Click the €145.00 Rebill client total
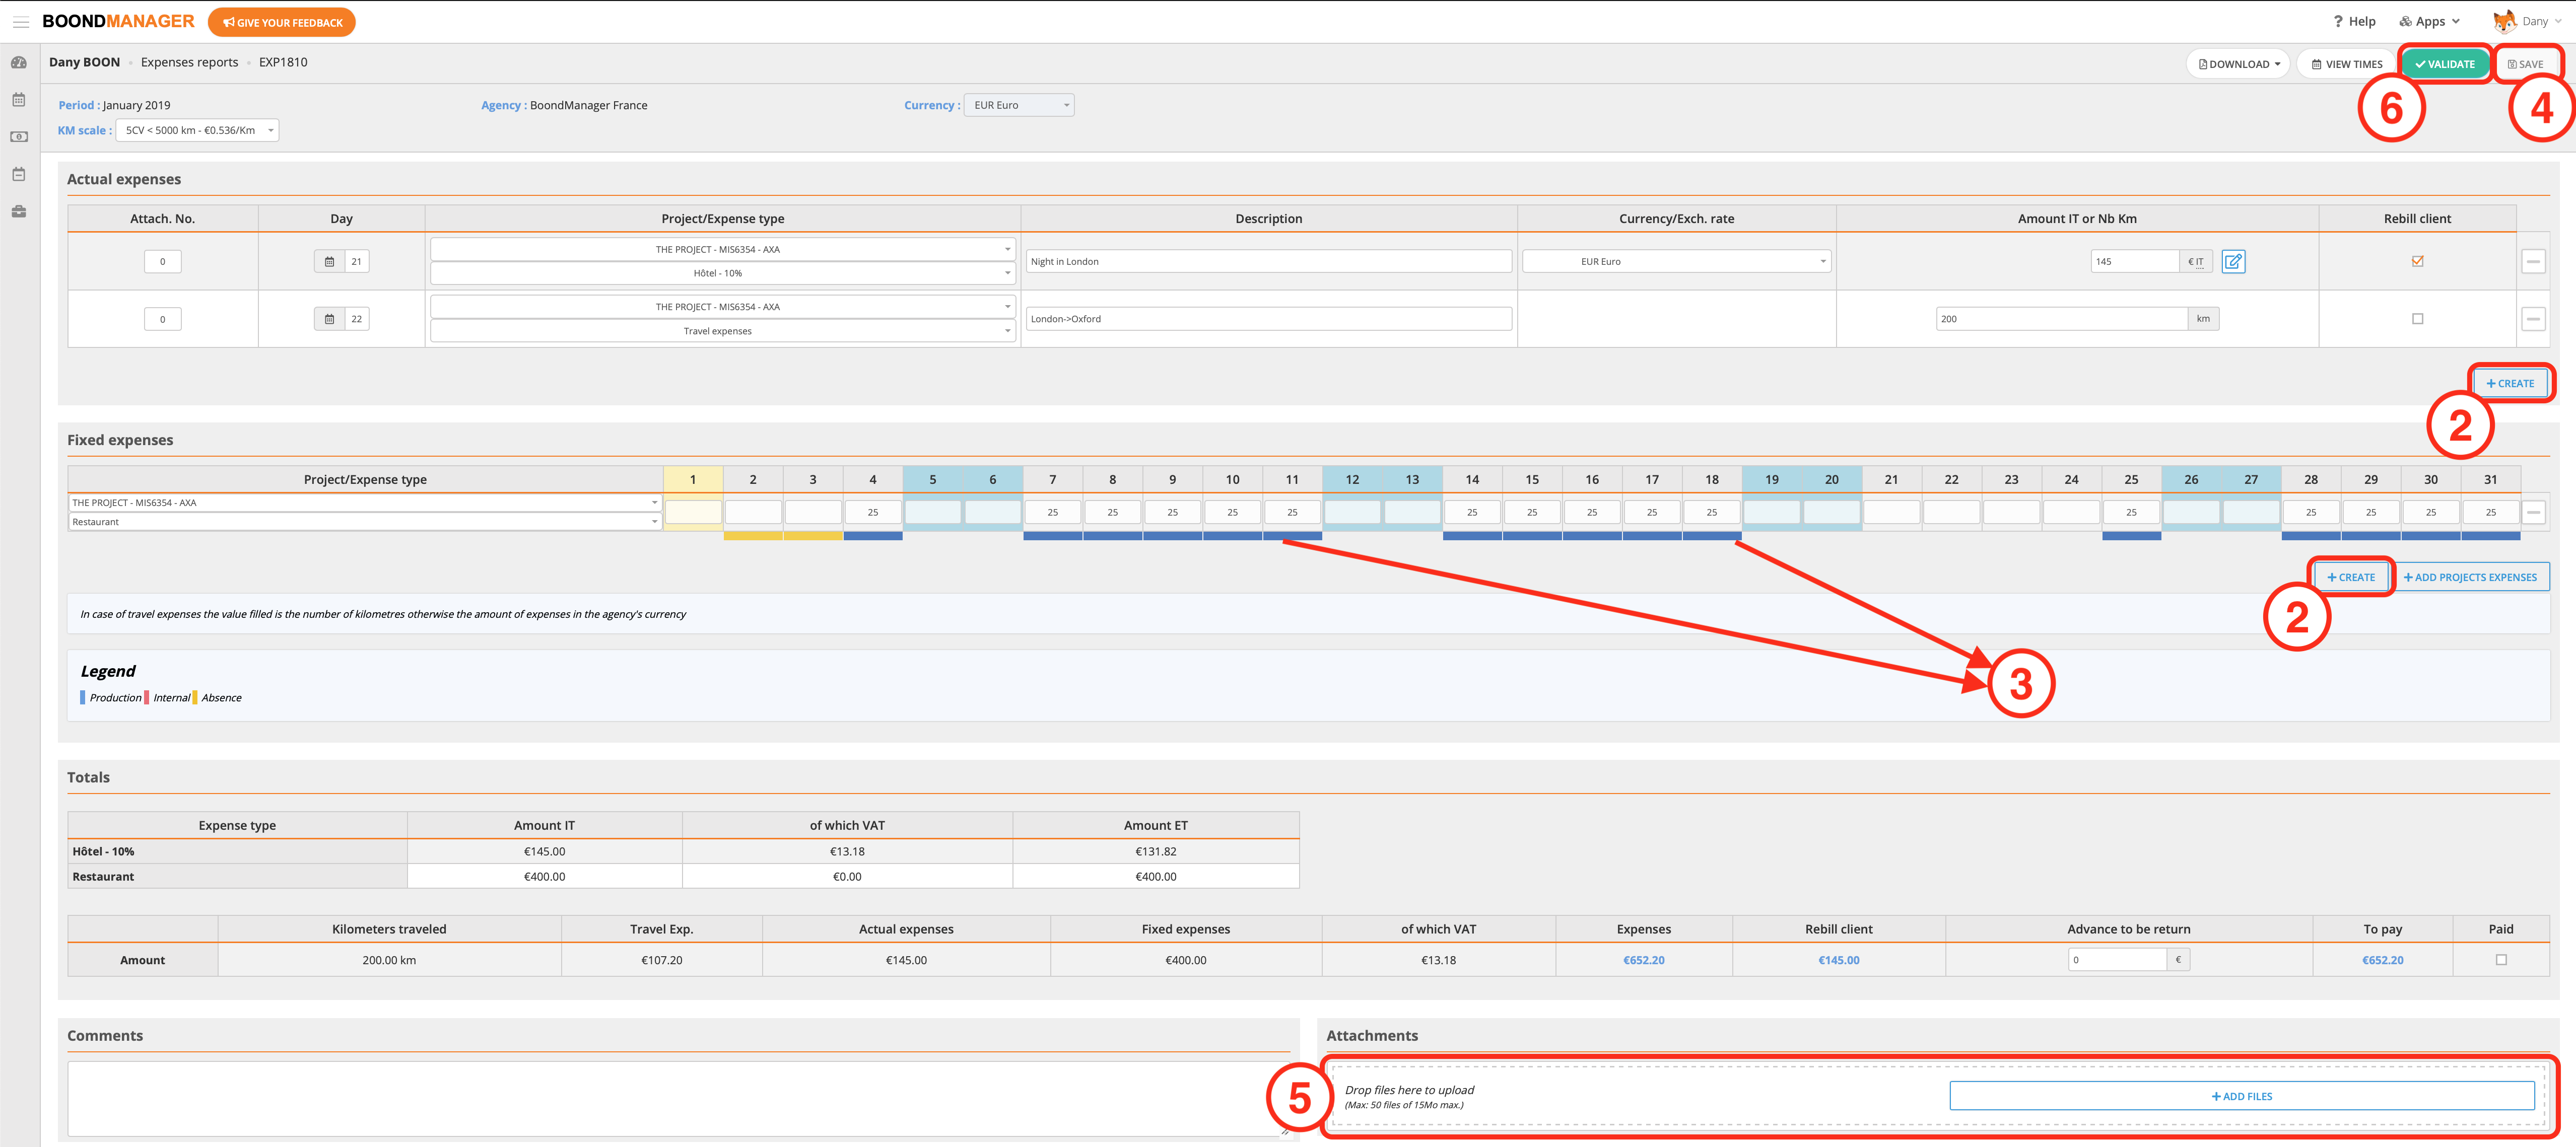 click(x=1838, y=960)
